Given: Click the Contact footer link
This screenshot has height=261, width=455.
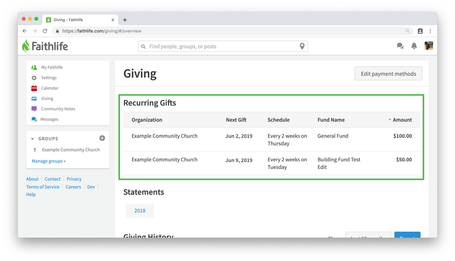Looking at the screenshot, I should (x=52, y=179).
